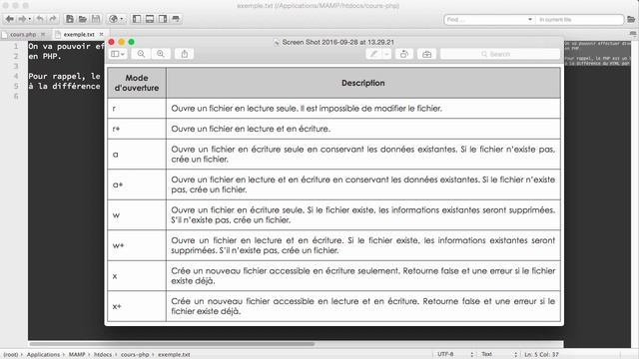The width and height of the screenshot is (639, 359).
Task: Create a new file with toolbar icon
Action: click(x=70, y=19)
